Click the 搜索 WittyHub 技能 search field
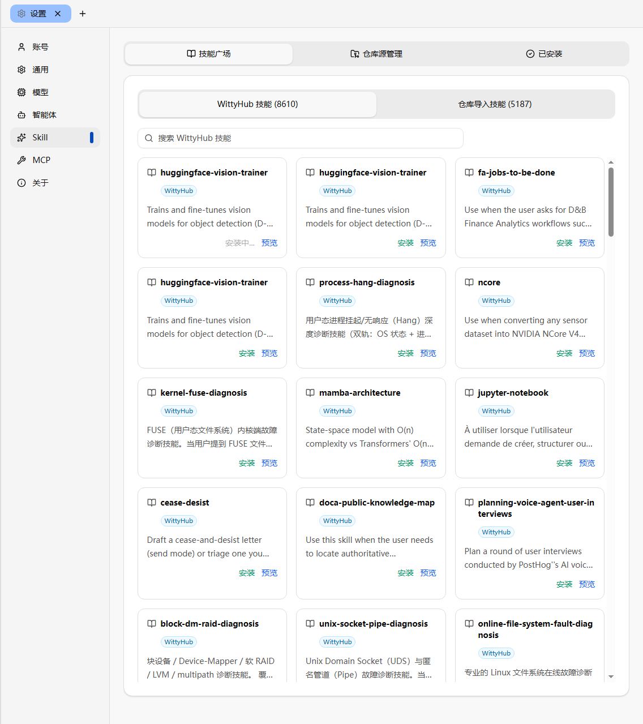Image resolution: width=643 pixels, height=724 pixels. (x=301, y=138)
